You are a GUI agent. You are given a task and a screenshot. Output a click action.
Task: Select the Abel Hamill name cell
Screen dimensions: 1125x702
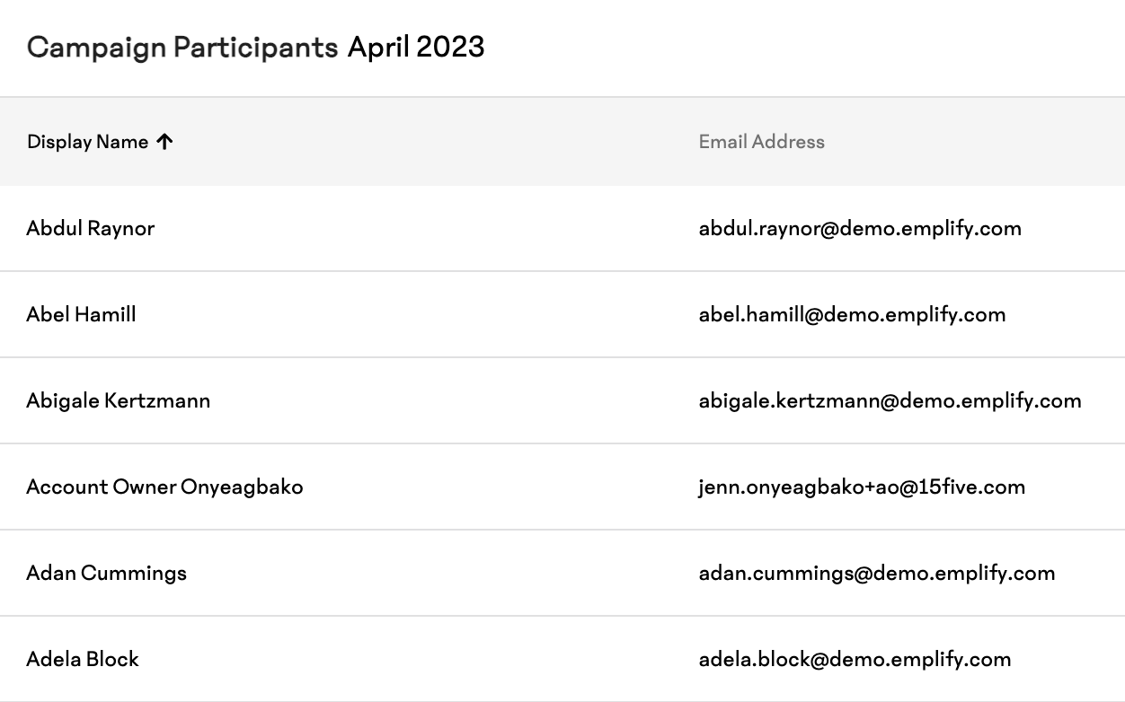click(x=82, y=314)
